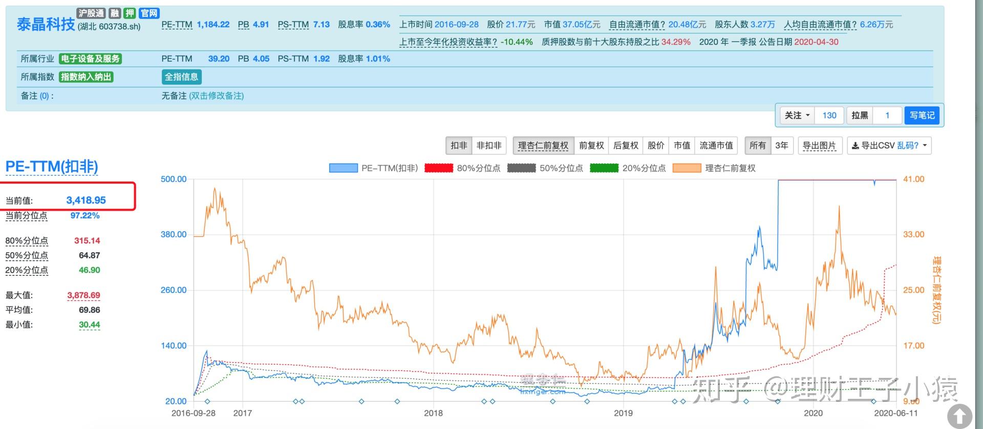Screen dimensions: 983x429
Task: Click the industry PE-TTM value 39.20
Action: [219, 59]
